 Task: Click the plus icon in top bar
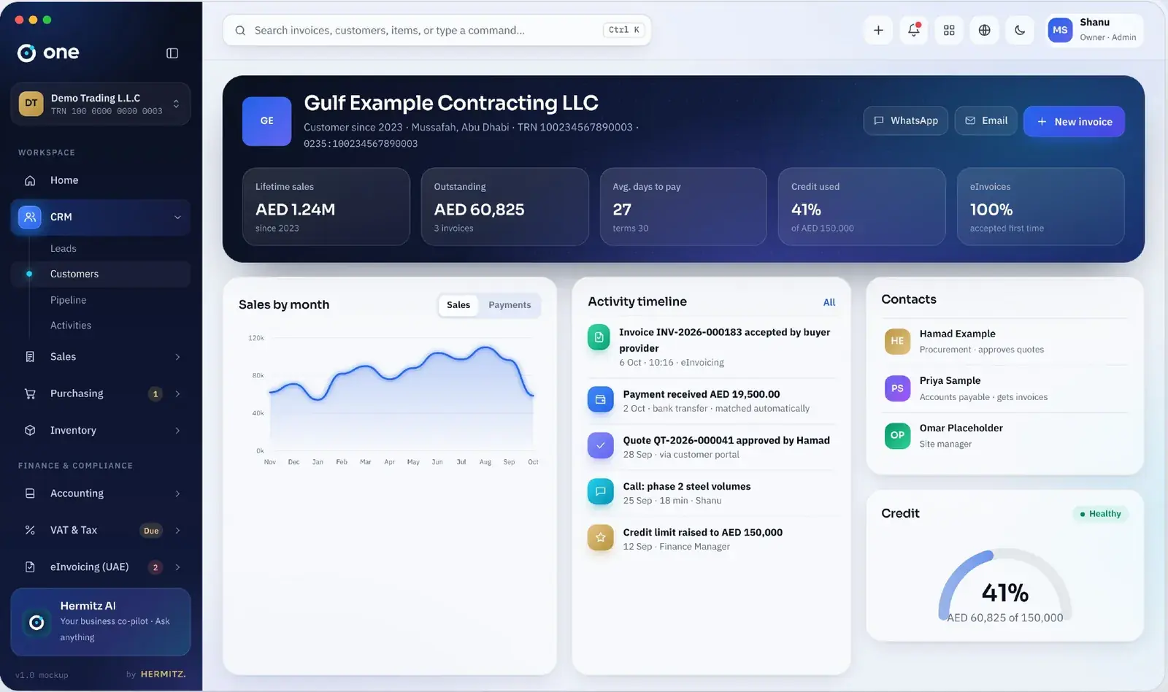click(878, 30)
